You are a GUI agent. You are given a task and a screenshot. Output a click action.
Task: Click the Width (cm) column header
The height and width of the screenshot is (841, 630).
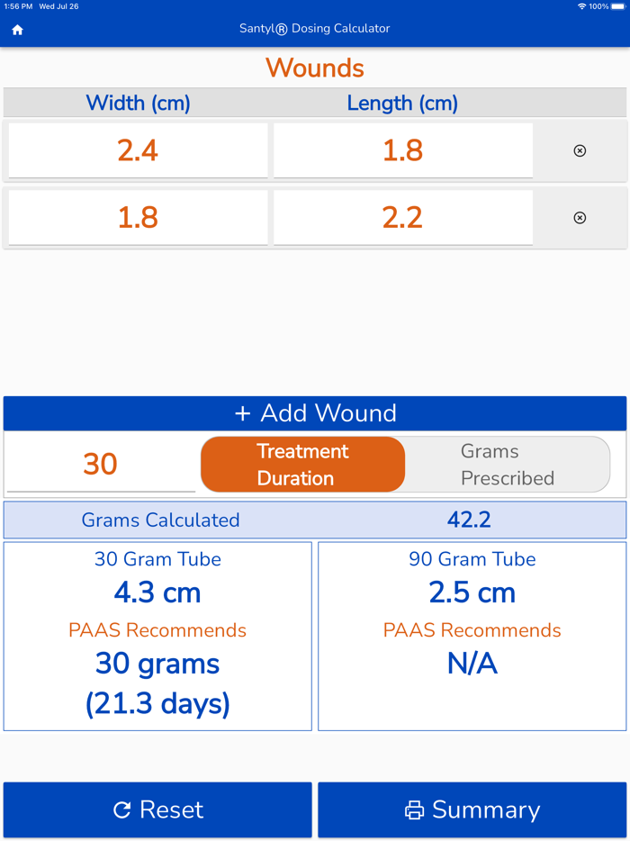coord(138,103)
